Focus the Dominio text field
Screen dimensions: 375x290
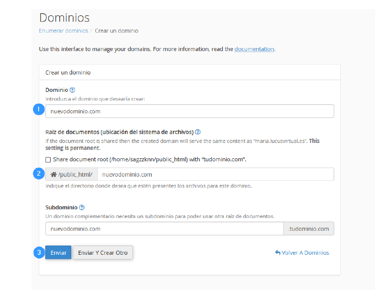tap(190, 111)
